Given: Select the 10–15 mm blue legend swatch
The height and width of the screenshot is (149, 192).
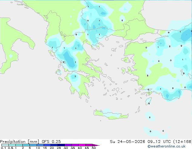Looking at the screenshot, I should 40,145.
